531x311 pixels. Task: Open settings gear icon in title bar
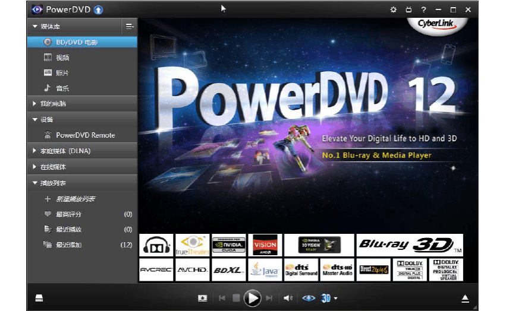point(393,9)
